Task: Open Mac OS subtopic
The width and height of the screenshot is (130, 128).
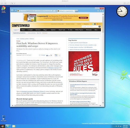Action: click(39, 33)
